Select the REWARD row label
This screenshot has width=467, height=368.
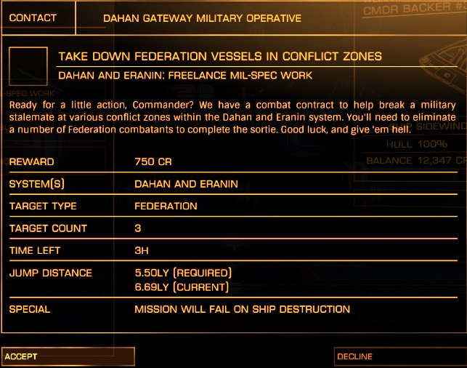pos(31,161)
